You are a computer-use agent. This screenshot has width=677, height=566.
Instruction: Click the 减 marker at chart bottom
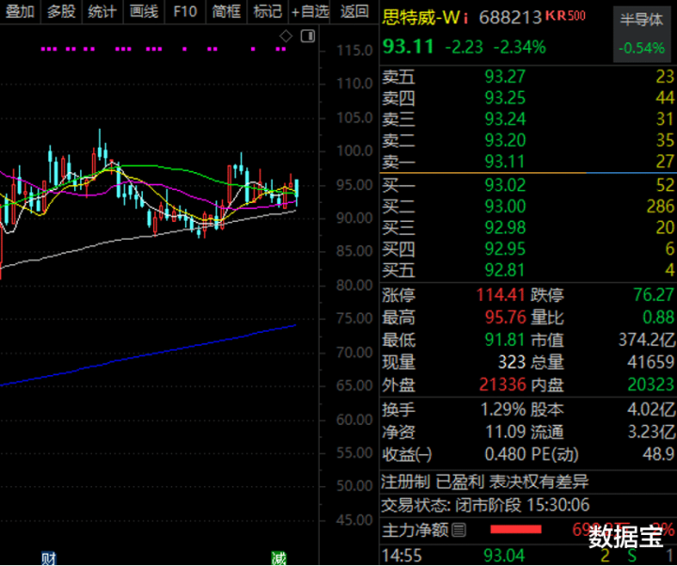279,558
